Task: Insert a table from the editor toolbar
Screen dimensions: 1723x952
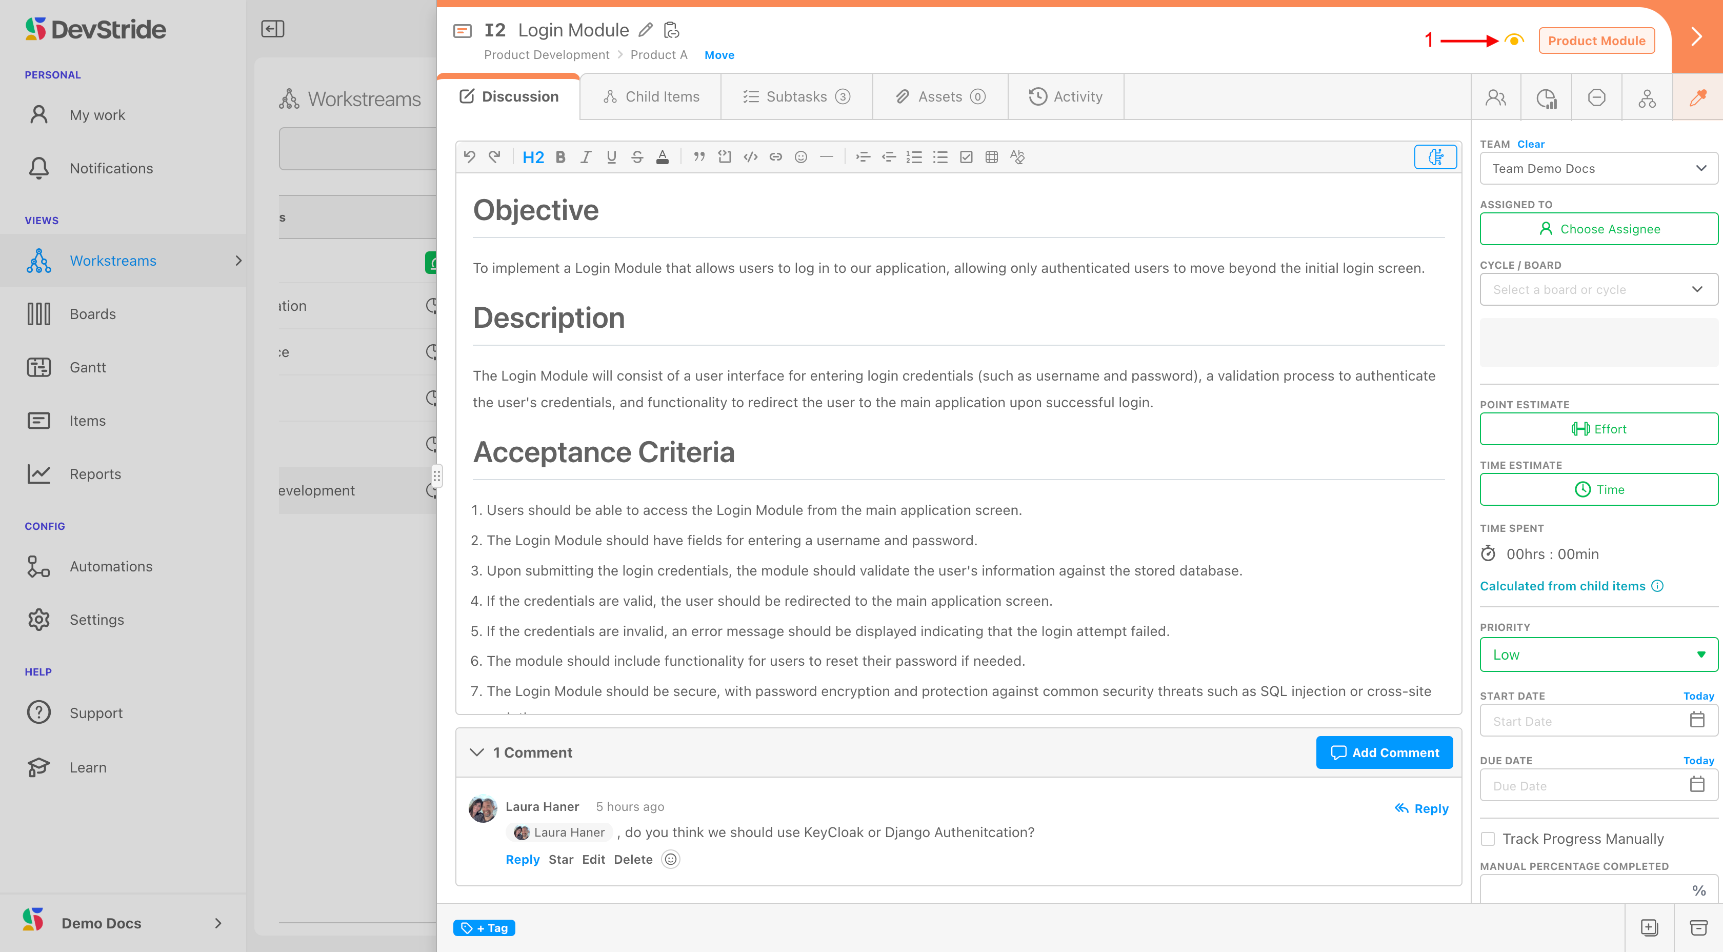Action: [x=991, y=157]
